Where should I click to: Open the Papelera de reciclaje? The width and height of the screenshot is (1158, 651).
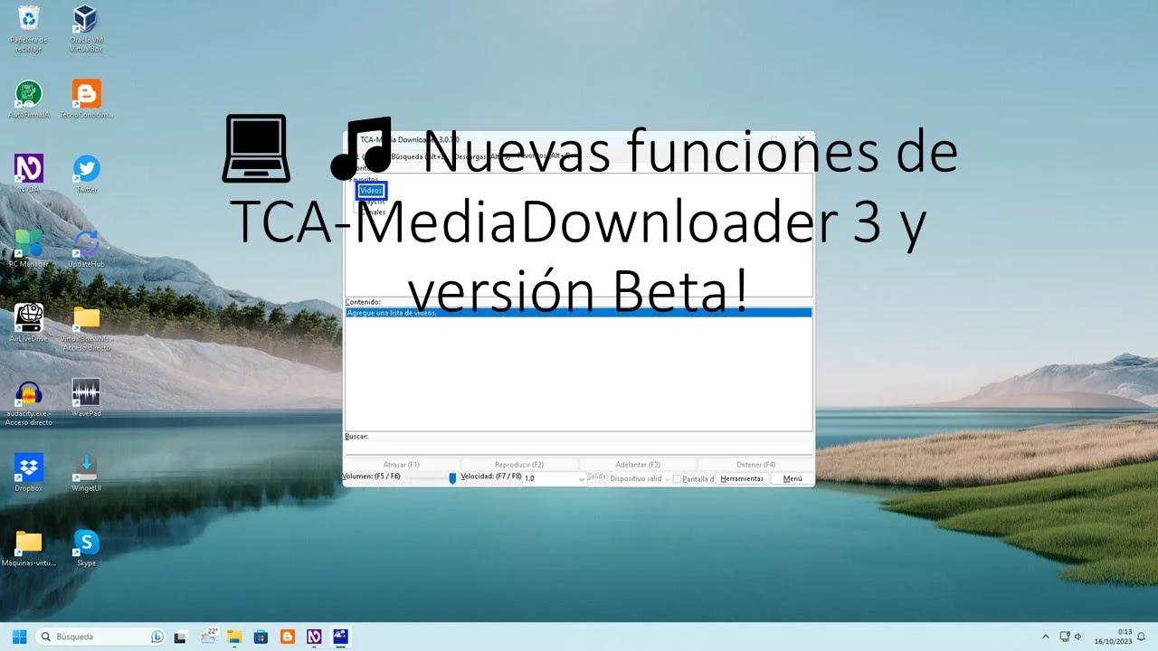coord(28,18)
